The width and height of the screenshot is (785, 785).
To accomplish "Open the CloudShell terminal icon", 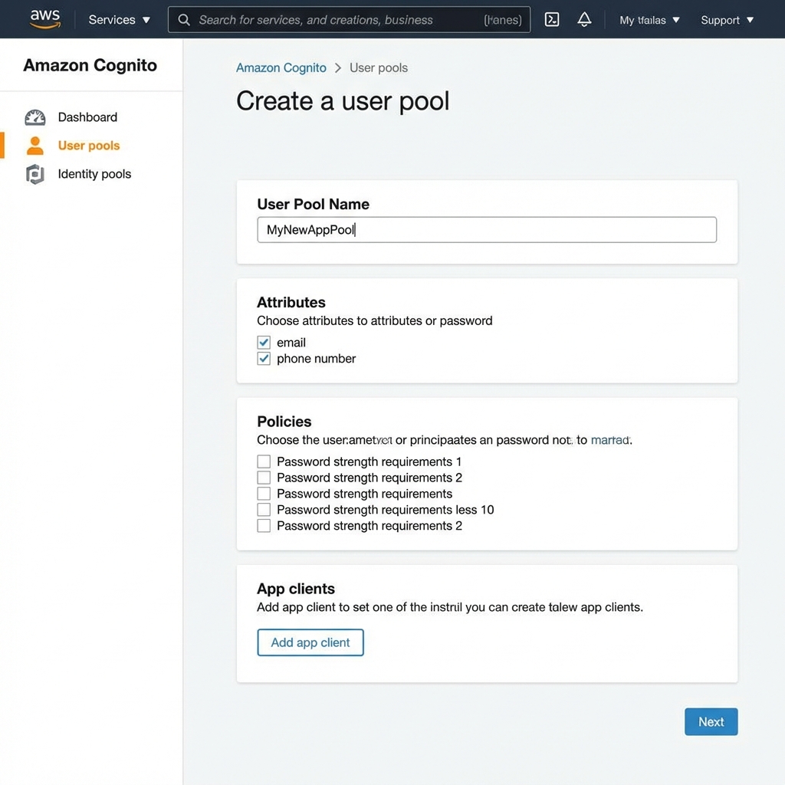I will (551, 19).
